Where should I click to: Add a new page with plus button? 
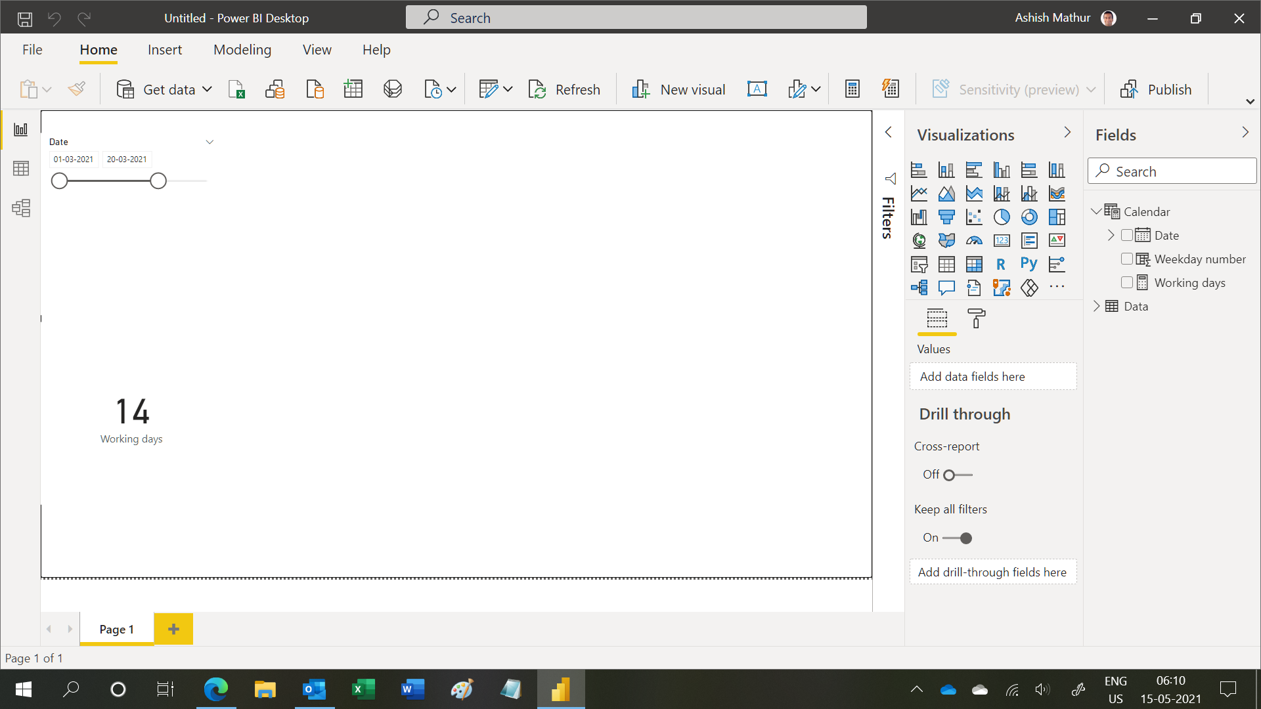(x=173, y=629)
